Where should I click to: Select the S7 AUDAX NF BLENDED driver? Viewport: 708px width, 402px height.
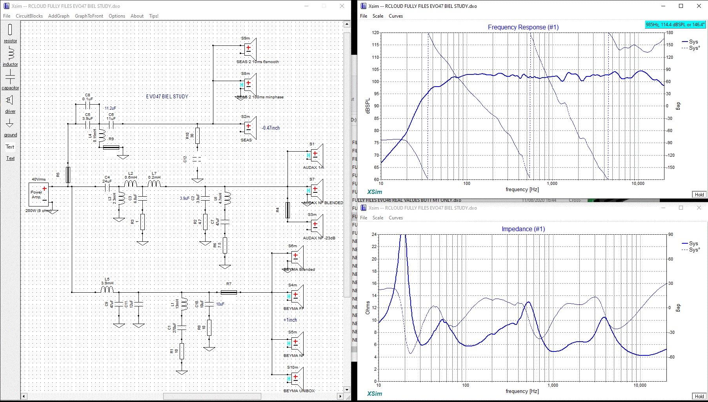[315, 190]
